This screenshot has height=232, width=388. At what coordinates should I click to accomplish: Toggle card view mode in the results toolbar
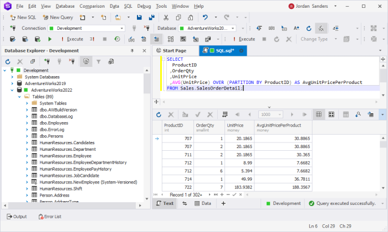[332, 114]
